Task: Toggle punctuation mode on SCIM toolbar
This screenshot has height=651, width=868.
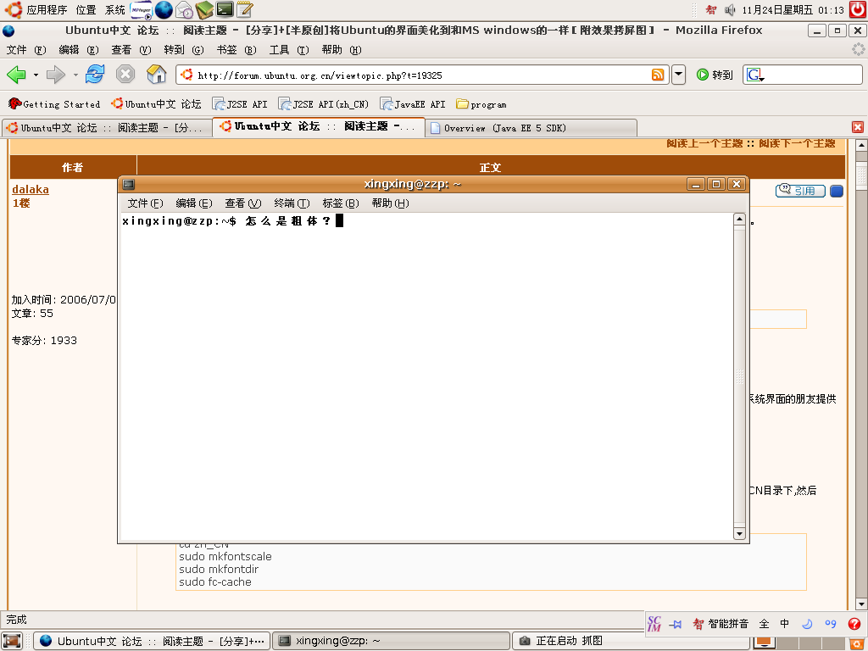Action: tap(831, 624)
